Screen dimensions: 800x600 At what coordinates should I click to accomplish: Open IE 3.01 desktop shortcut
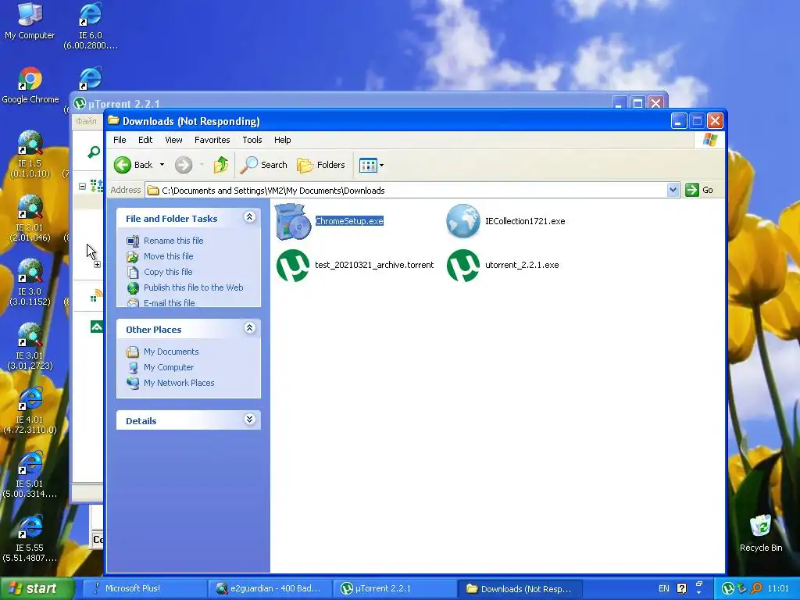[x=30, y=346]
